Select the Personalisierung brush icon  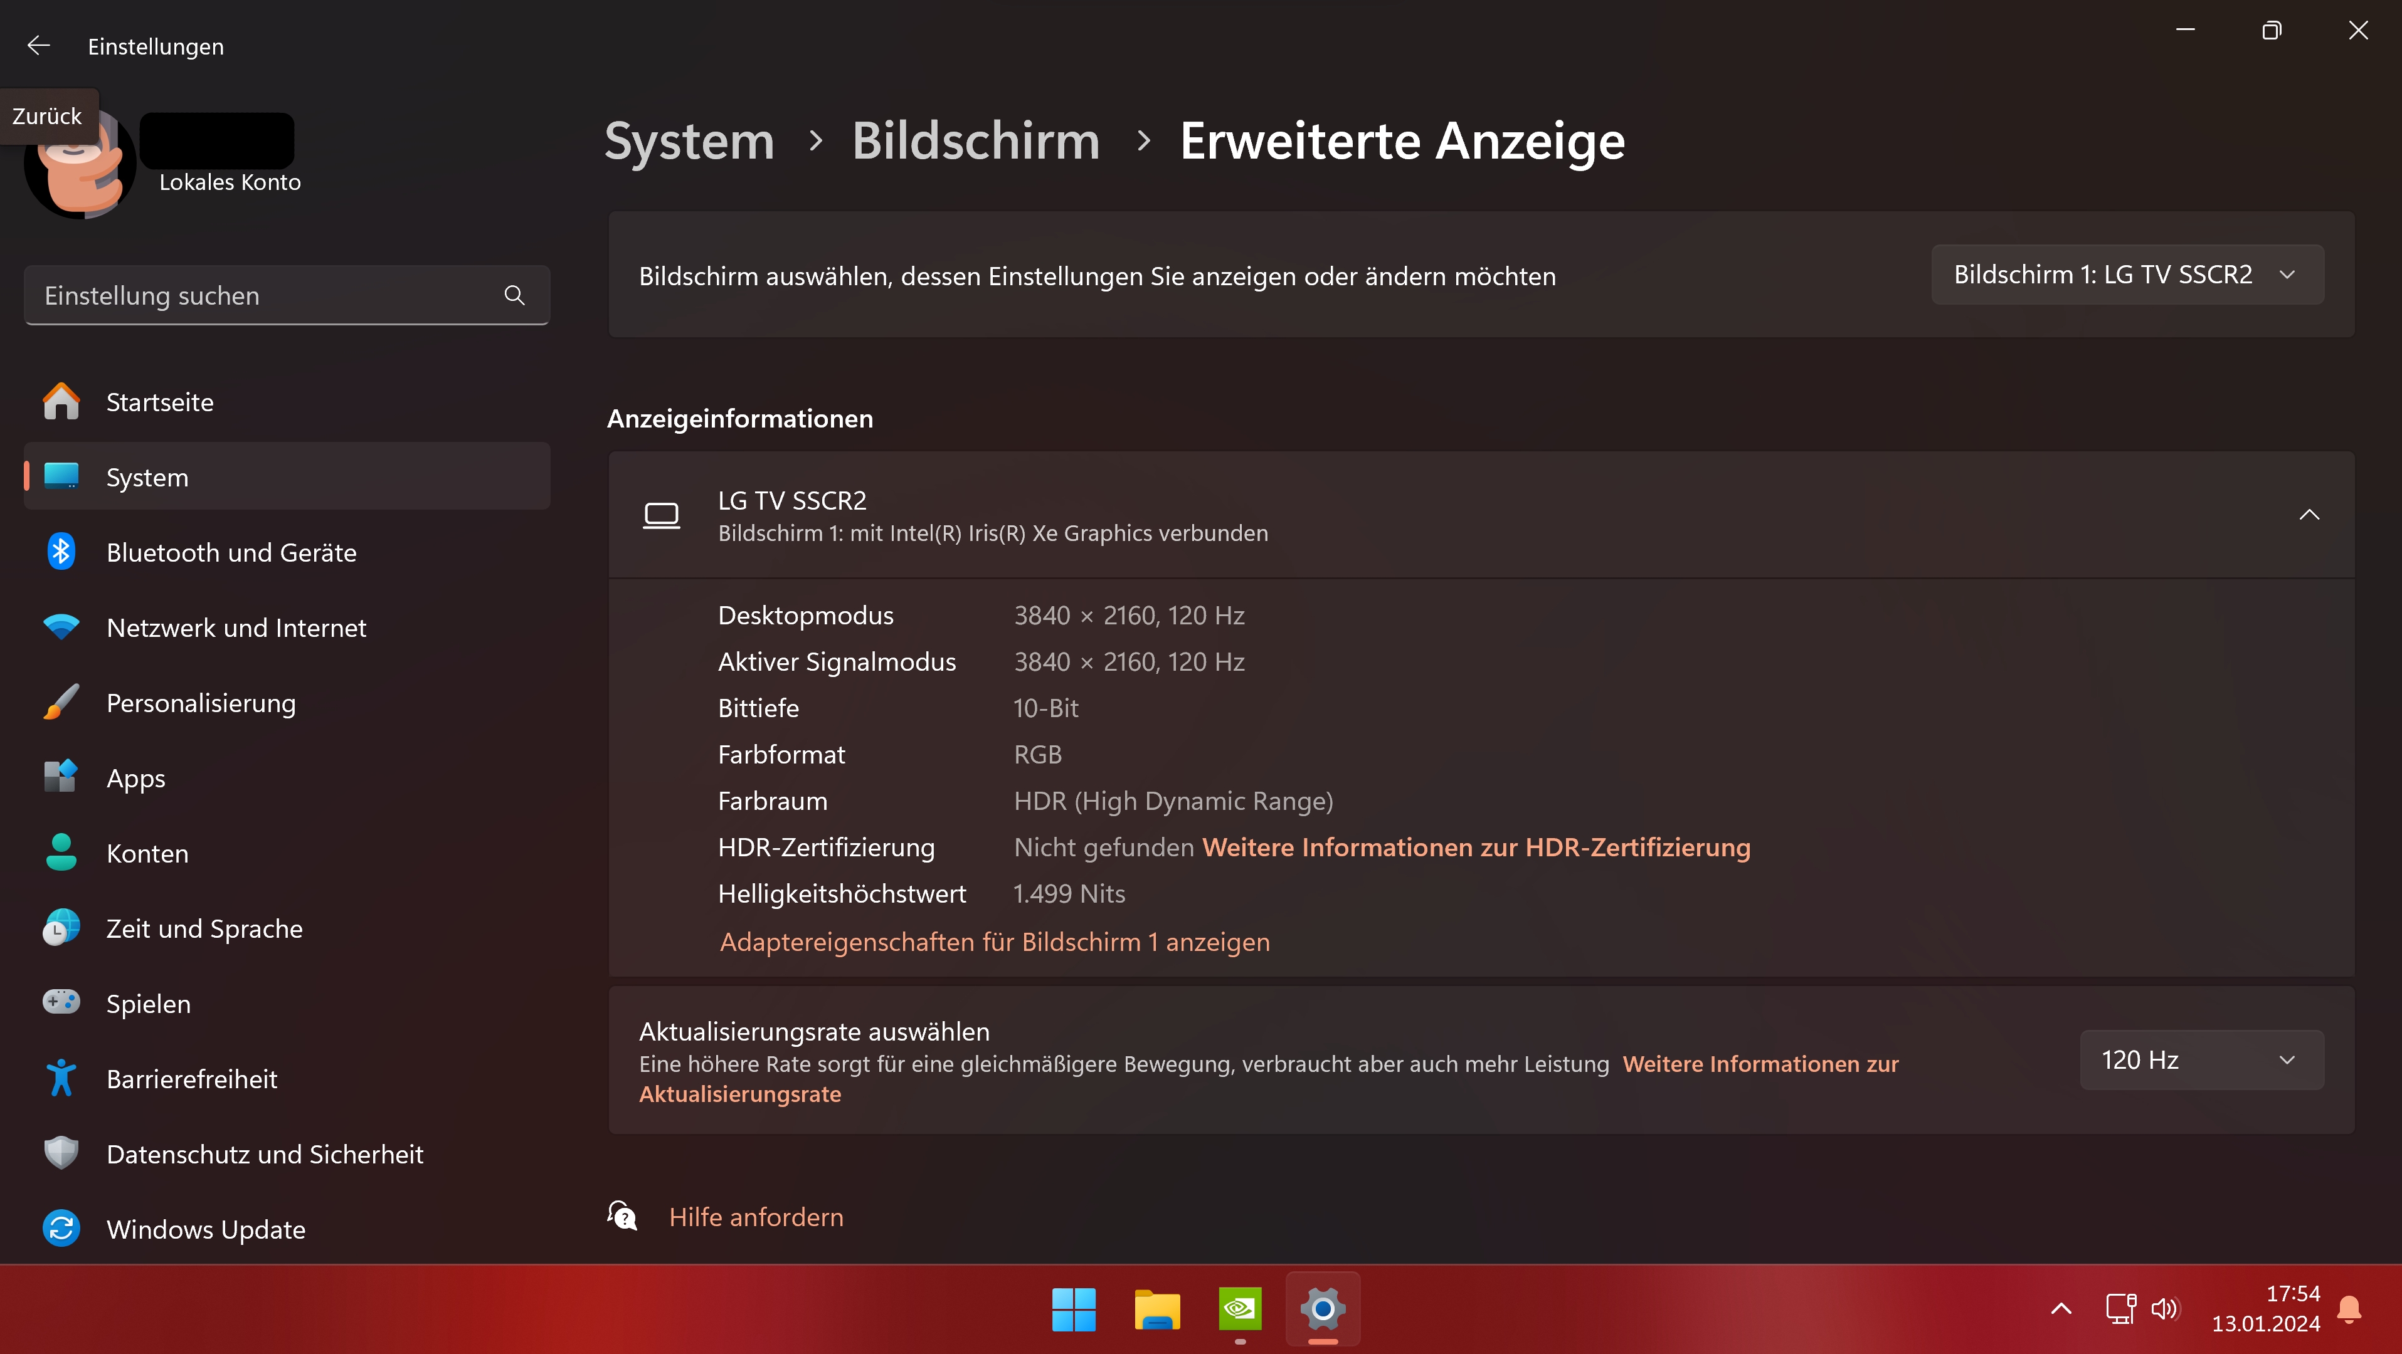[x=61, y=701]
